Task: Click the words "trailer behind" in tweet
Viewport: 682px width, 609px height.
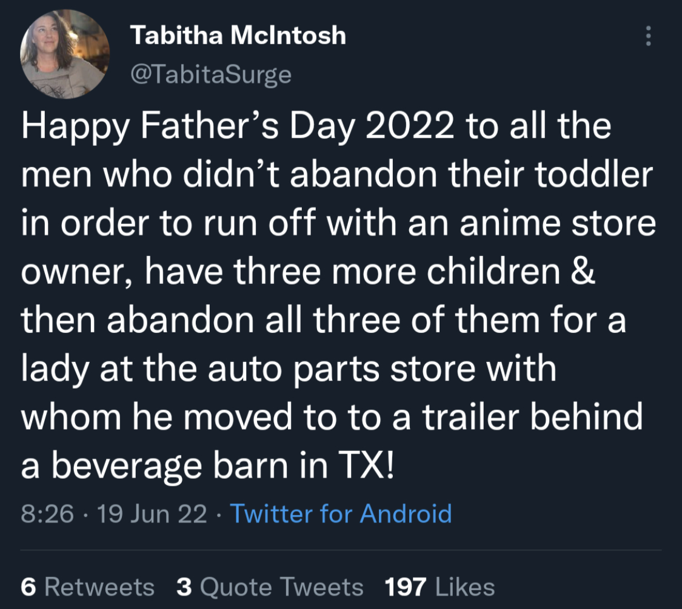Action: pos(532,417)
